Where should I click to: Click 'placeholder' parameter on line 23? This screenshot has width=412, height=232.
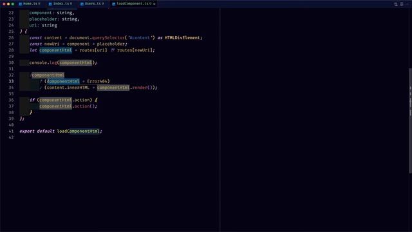click(43, 19)
